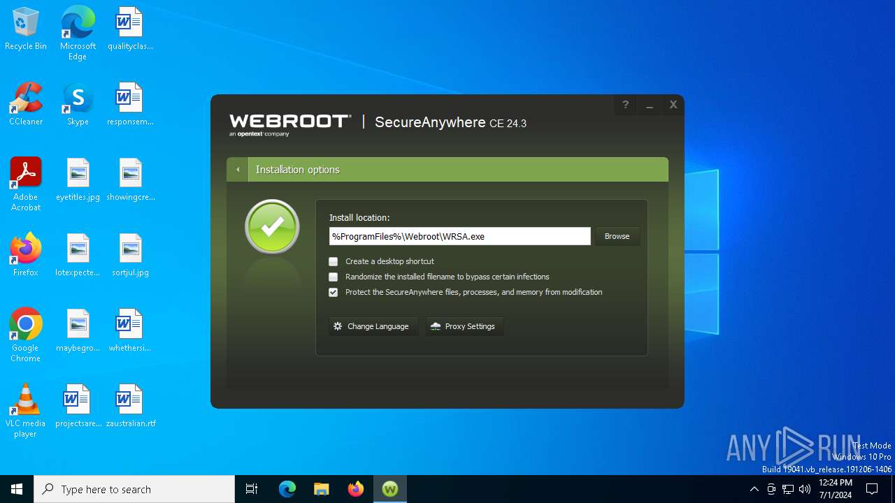
Task: Click Webroot icon in the taskbar
Action: [390, 489]
